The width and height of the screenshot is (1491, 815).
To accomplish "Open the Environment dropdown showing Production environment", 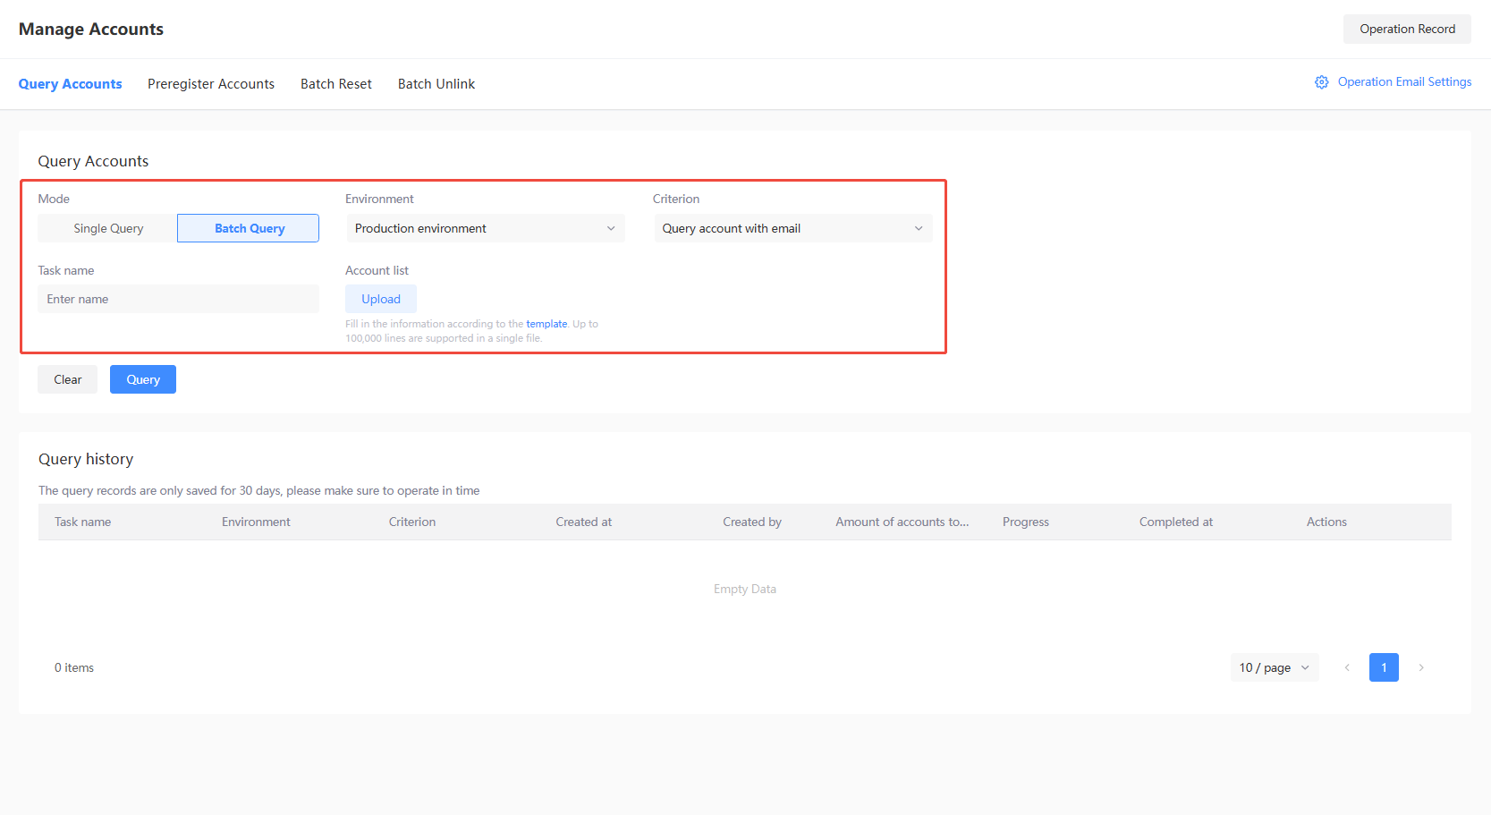I will pos(484,228).
